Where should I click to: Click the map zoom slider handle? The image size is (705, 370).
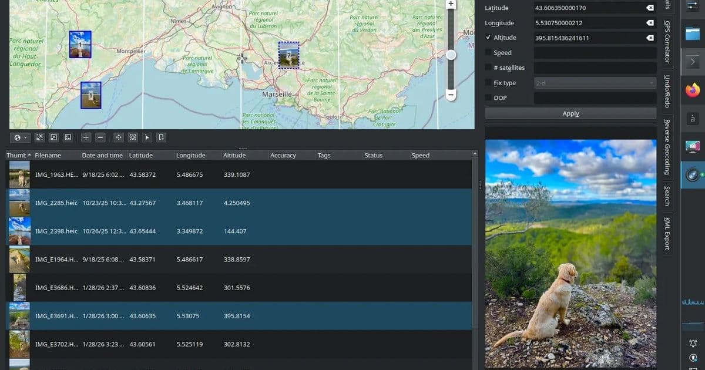coord(451,55)
